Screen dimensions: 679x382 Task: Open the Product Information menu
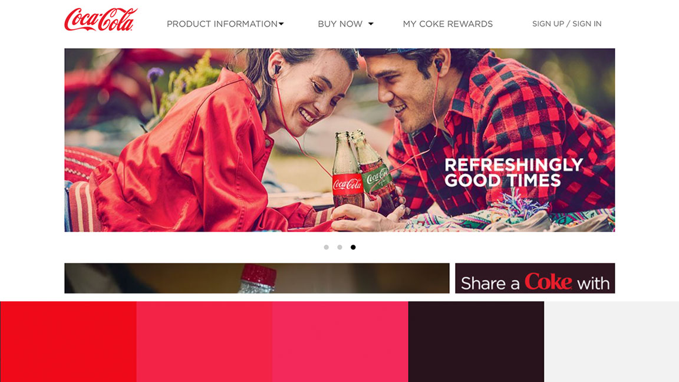(x=222, y=24)
